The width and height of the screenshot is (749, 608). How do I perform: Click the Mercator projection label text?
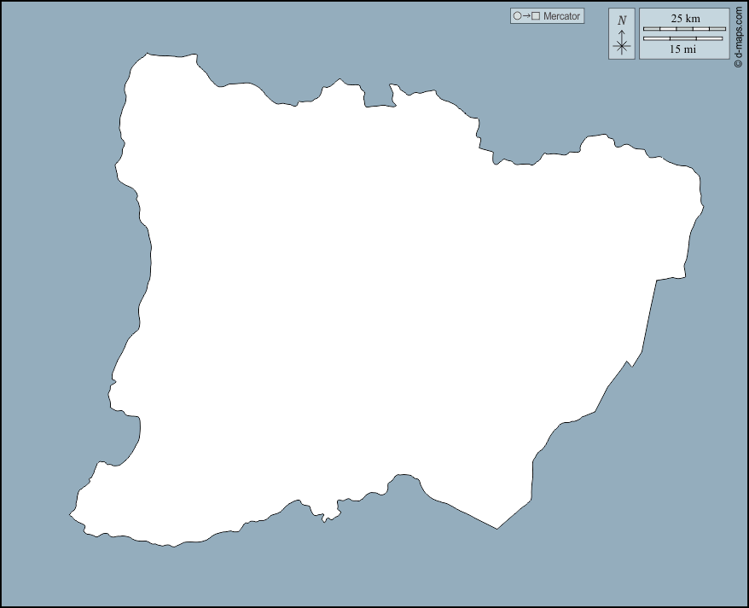pyautogui.click(x=561, y=16)
